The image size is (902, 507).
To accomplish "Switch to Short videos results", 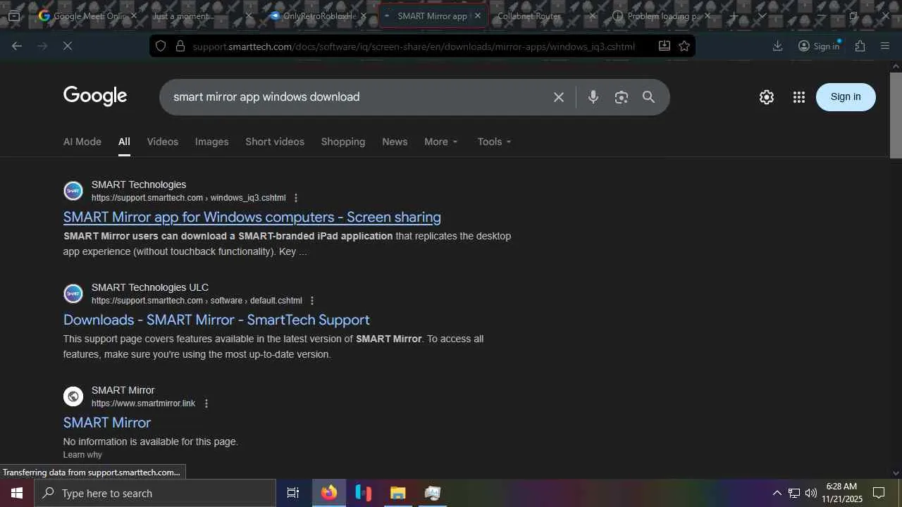I will coord(275,142).
